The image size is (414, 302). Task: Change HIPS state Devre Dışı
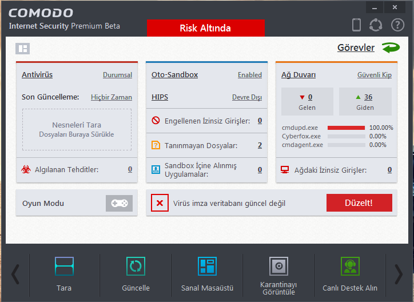[x=247, y=97]
